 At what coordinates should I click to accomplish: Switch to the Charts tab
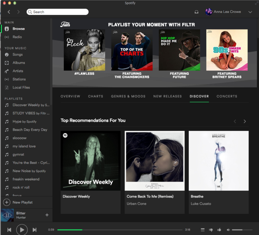click(95, 96)
